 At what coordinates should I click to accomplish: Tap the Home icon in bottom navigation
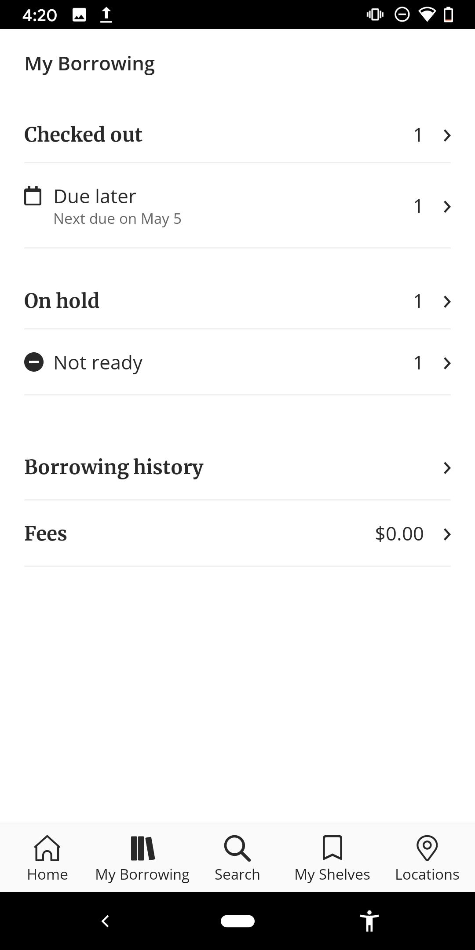pos(47,848)
